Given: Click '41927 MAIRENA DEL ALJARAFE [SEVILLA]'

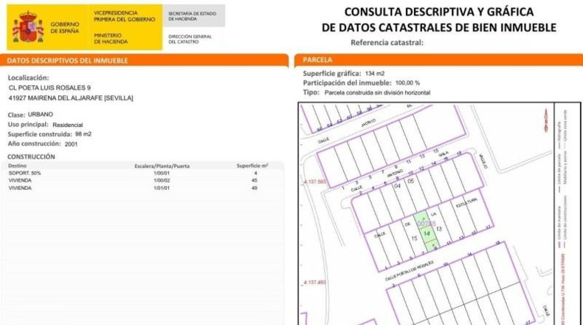Looking at the screenshot, I should [71, 98].
